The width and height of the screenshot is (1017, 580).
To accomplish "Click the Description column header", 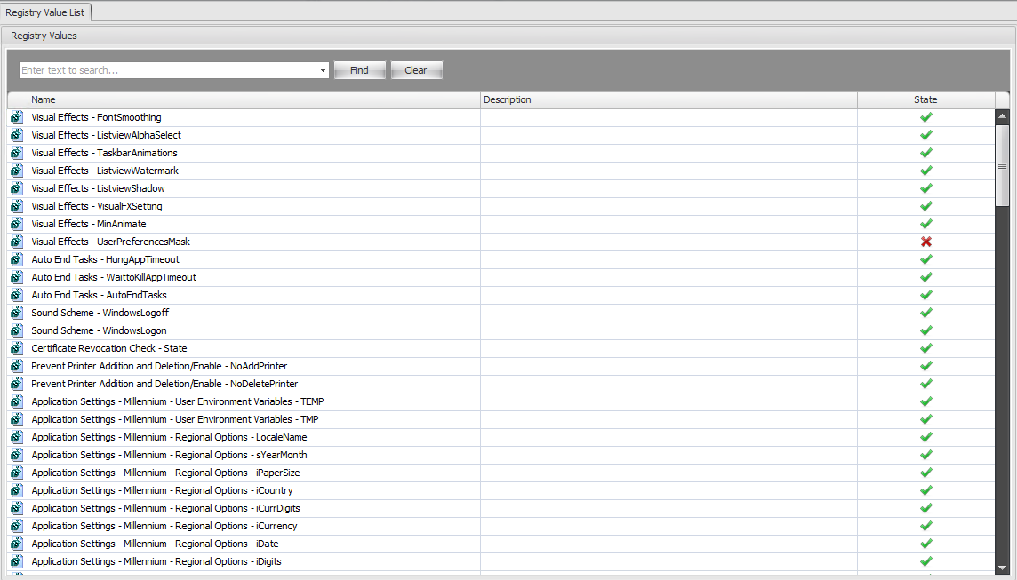I will pos(669,99).
